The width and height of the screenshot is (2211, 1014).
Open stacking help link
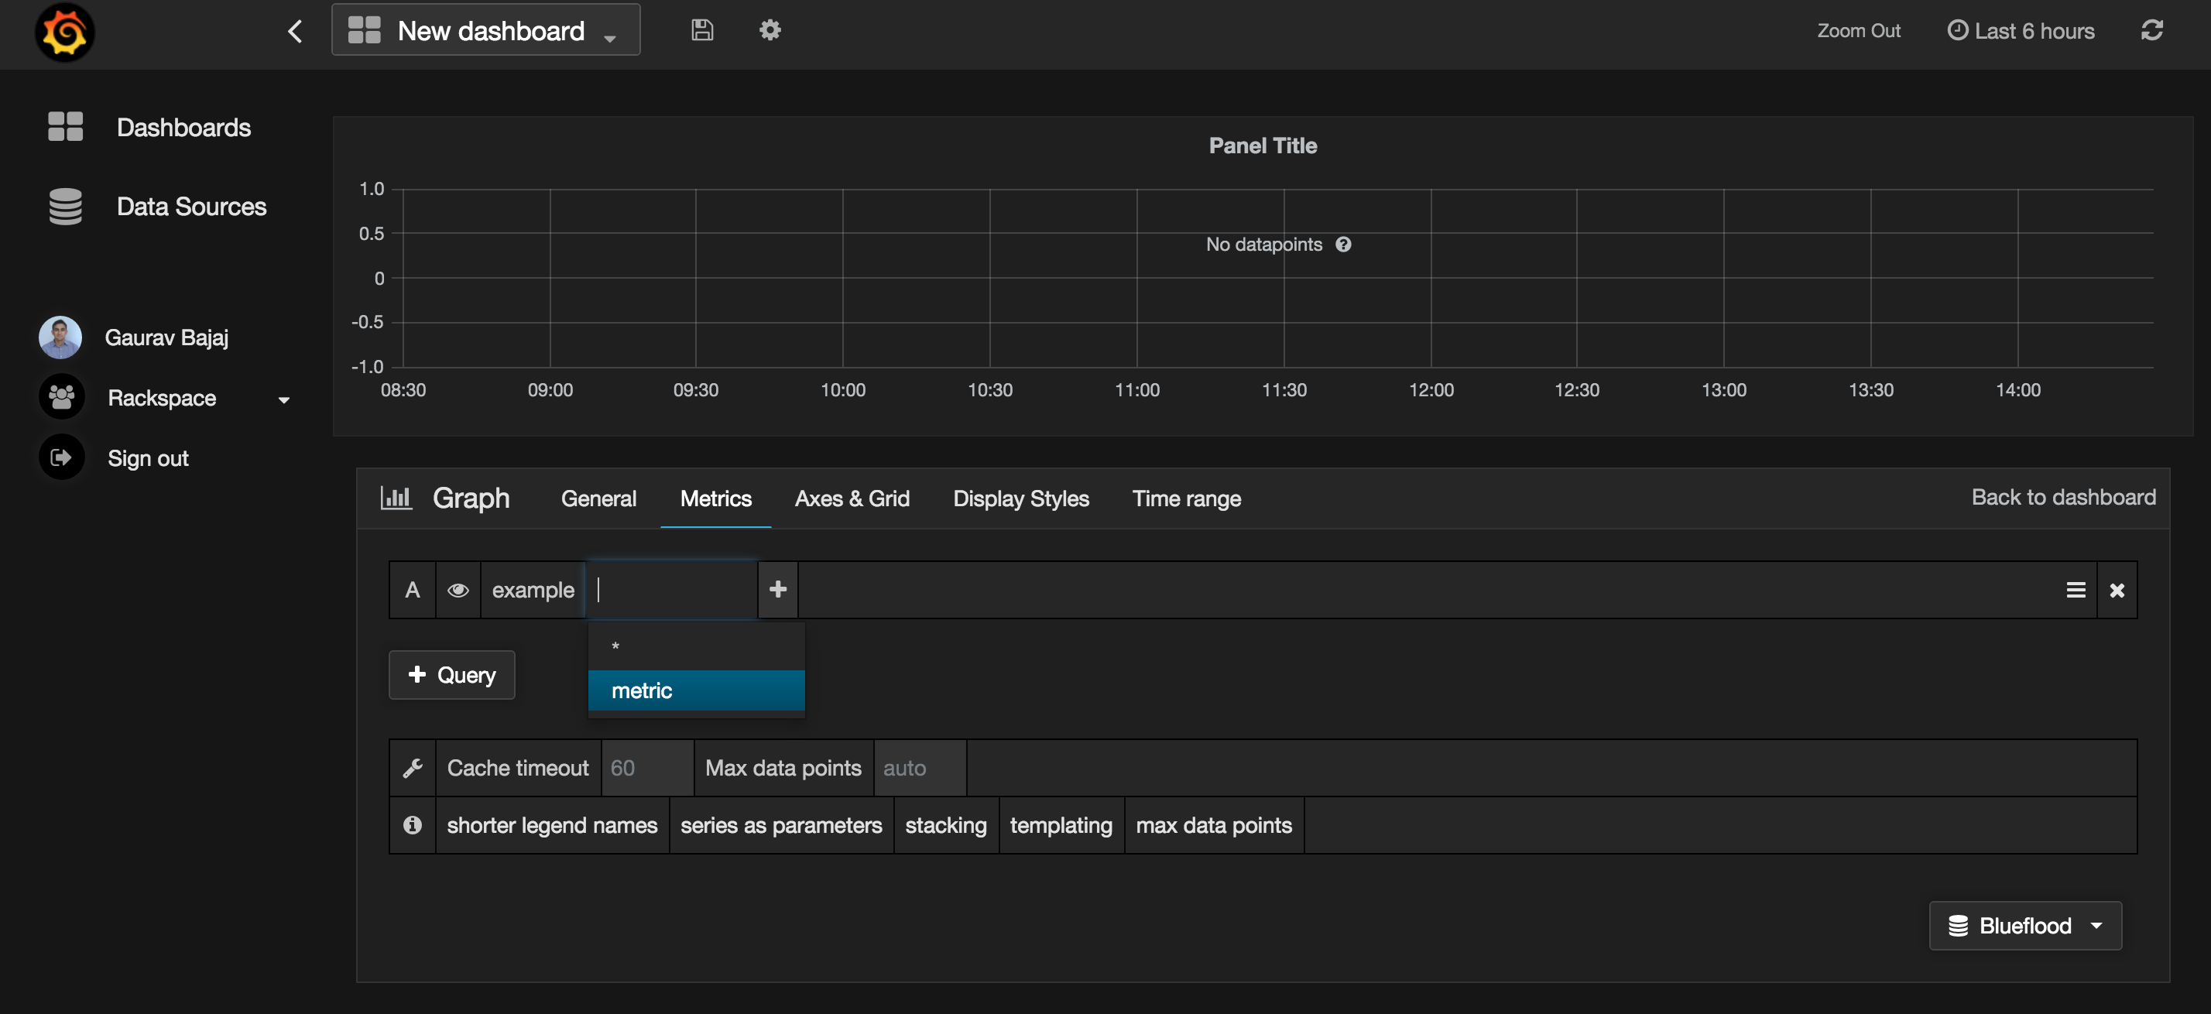[946, 825]
